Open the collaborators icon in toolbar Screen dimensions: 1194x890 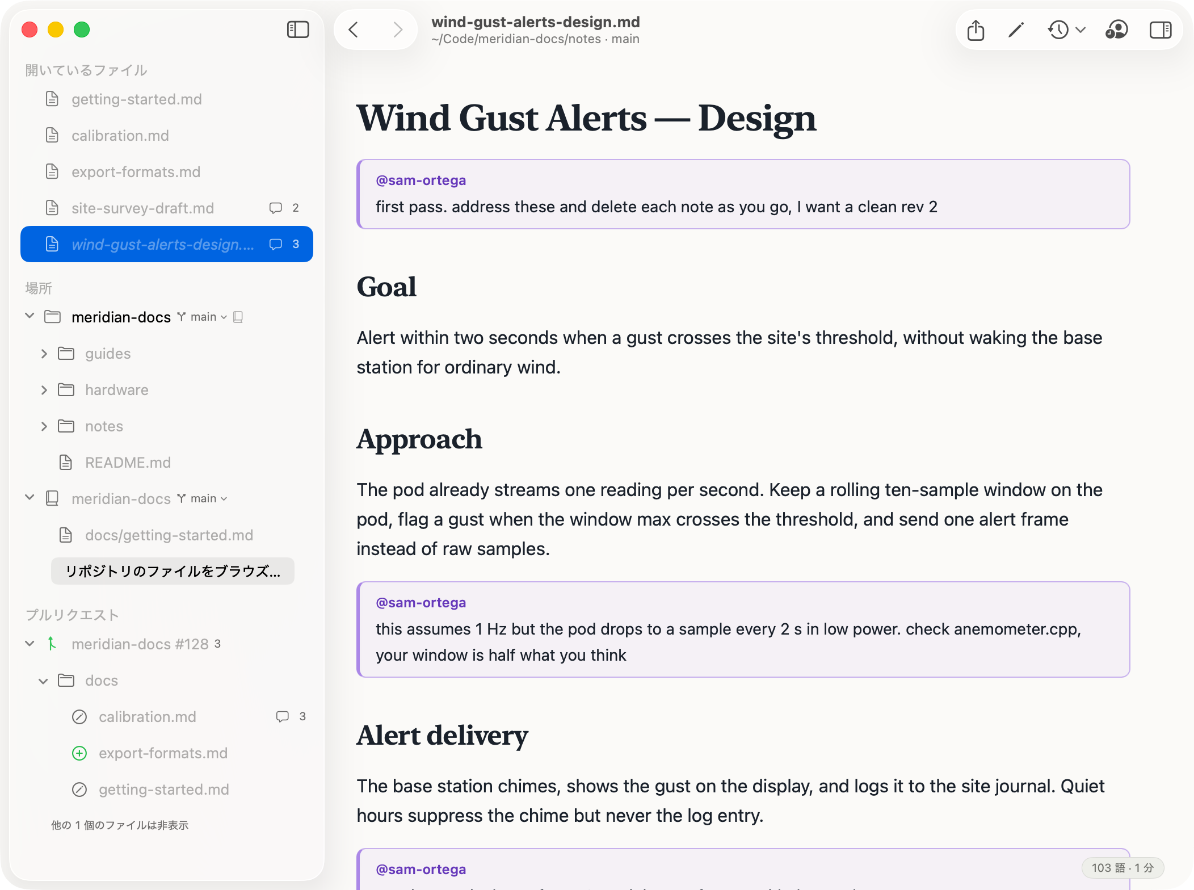pyautogui.click(x=1116, y=30)
